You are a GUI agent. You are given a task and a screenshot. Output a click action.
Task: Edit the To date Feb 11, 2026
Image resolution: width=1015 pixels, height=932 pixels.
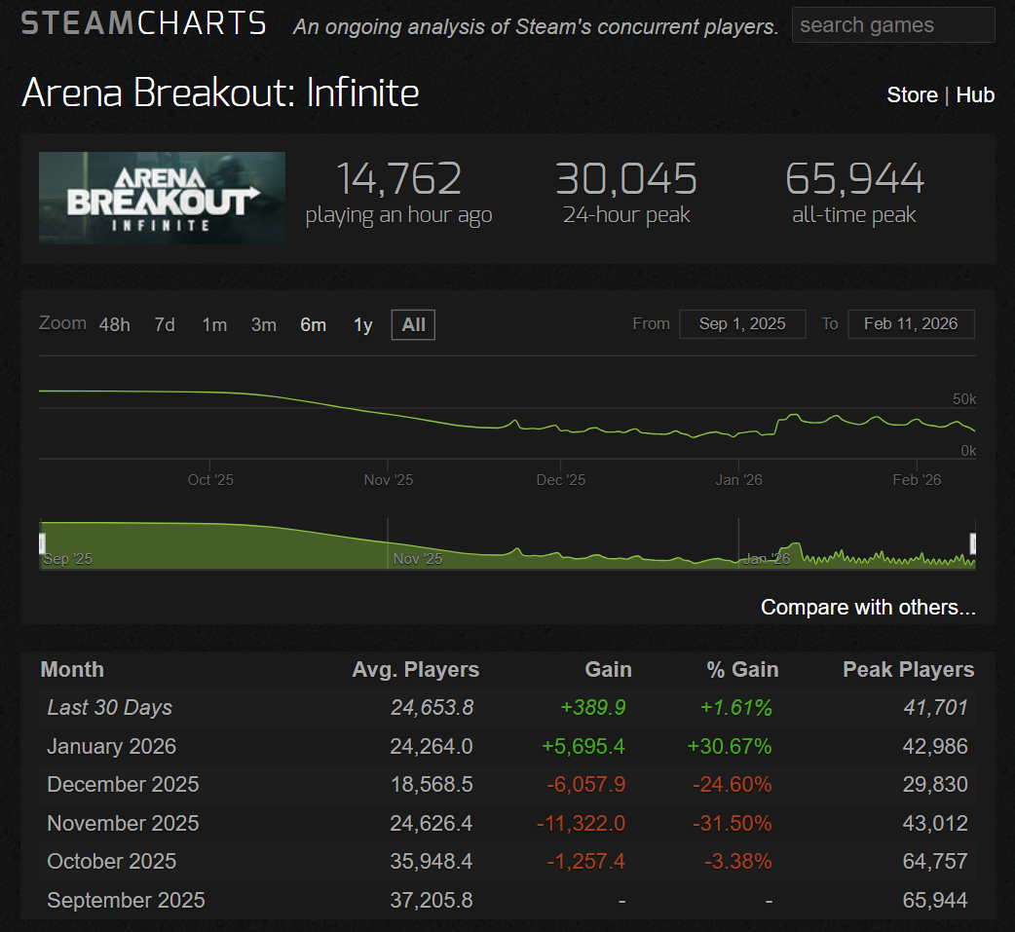(x=911, y=324)
